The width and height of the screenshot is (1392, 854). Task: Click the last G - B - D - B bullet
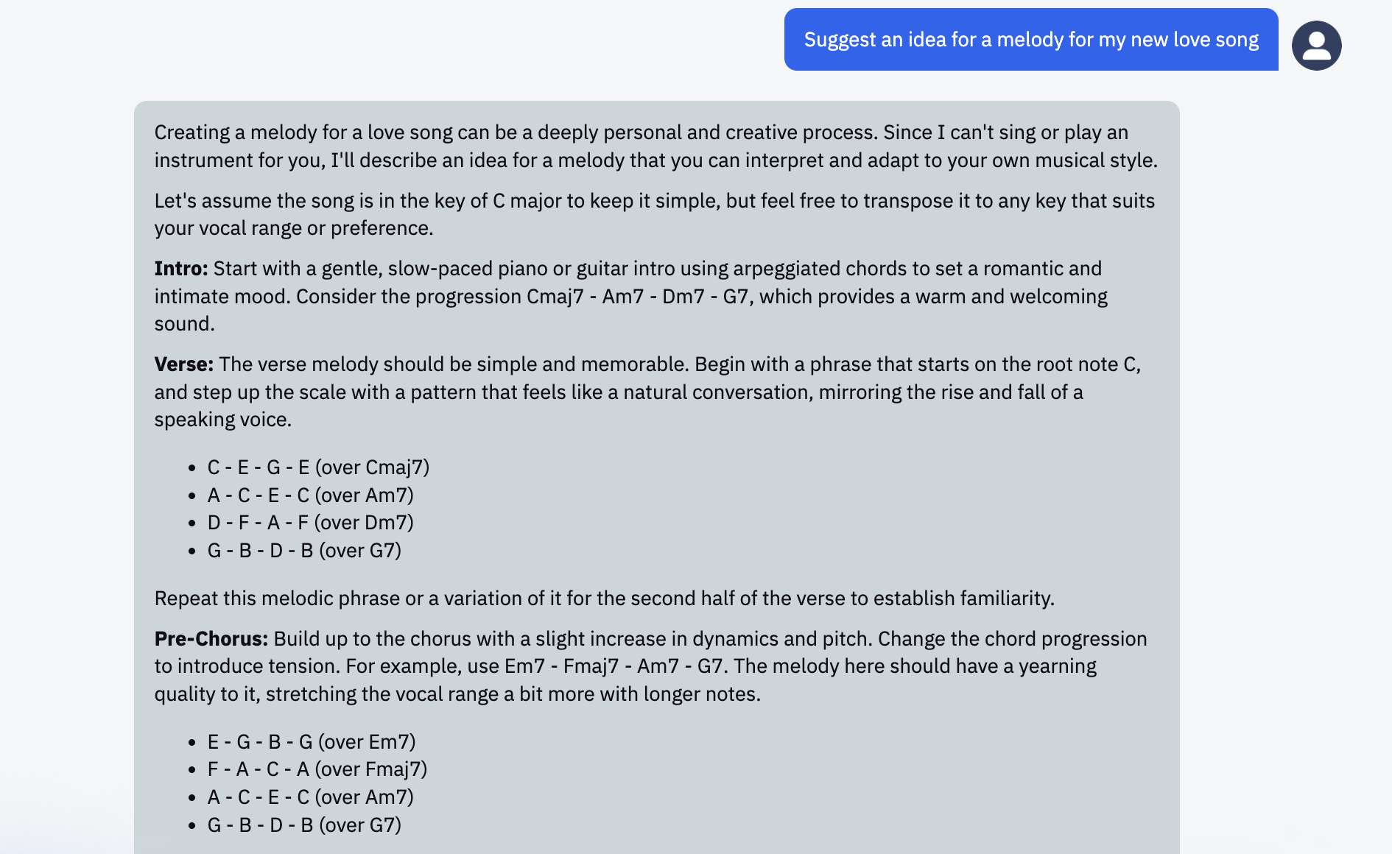point(304,825)
